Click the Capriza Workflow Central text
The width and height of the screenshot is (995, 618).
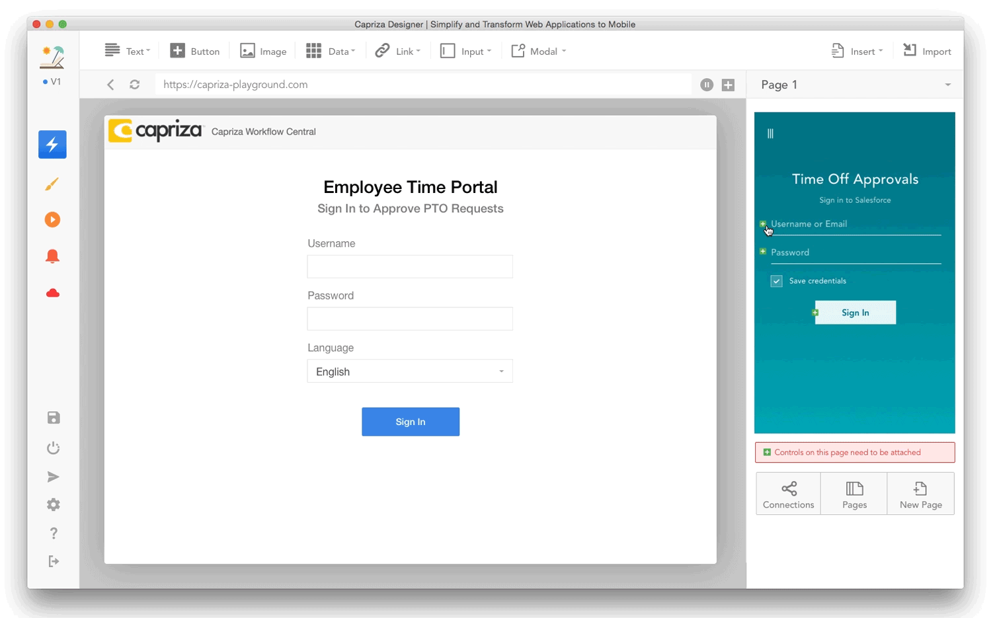coord(264,132)
